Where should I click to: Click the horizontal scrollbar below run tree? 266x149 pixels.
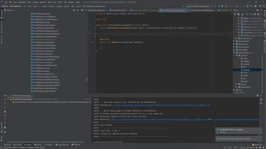click(x=45, y=142)
